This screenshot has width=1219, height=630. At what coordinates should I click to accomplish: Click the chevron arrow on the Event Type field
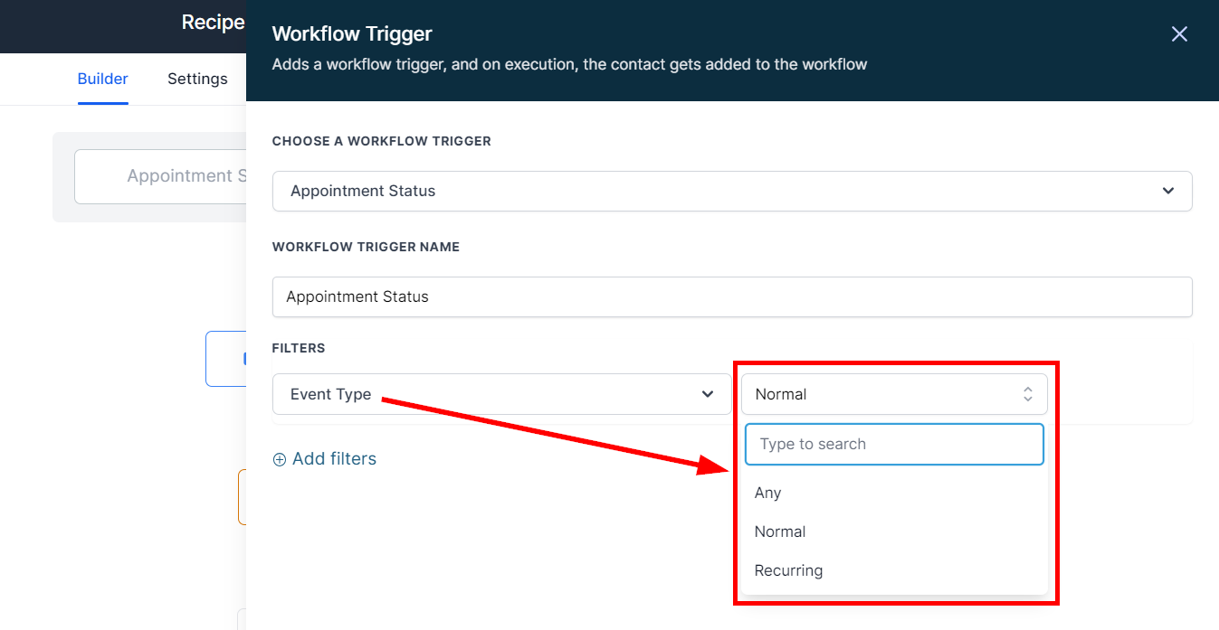point(708,394)
